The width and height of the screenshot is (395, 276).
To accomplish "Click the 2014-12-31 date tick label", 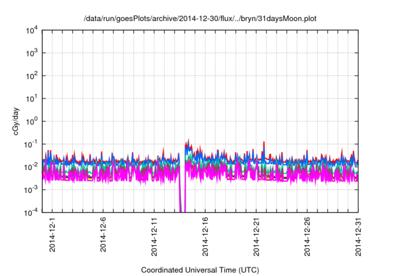I will tap(359, 235).
